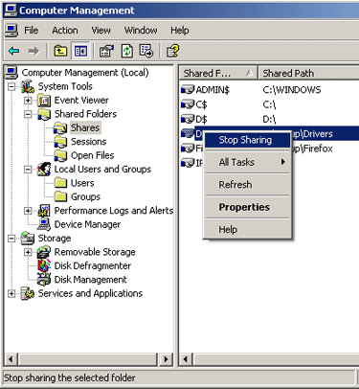Choose Refresh in context menu
The image size is (359, 389).
(x=247, y=185)
